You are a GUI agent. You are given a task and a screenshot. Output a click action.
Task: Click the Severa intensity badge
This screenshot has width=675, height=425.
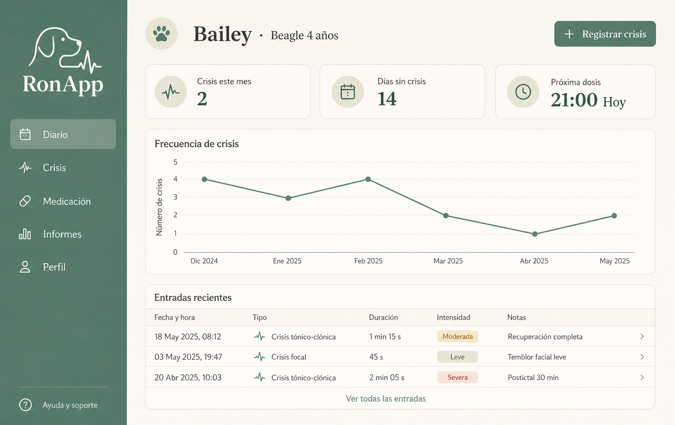pos(457,377)
